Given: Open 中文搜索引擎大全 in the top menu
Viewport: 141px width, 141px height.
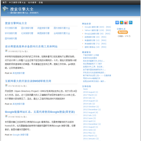Looking at the screenshot, I should coord(17,2).
